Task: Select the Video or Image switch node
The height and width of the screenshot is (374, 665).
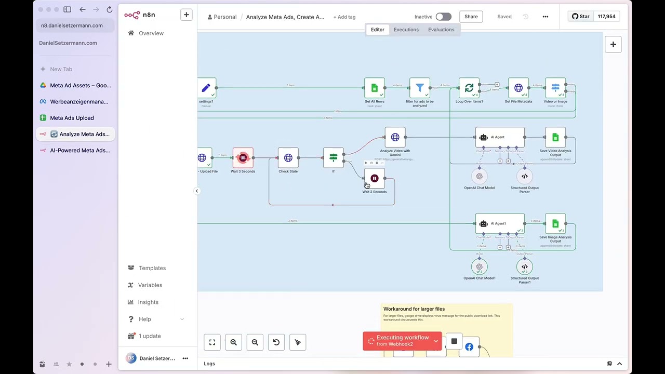Action: point(555,88)
